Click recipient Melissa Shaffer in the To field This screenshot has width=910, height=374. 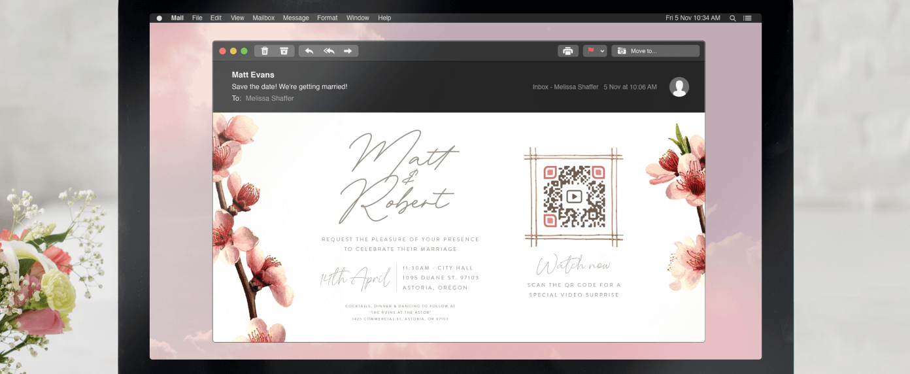click(269, 98)
